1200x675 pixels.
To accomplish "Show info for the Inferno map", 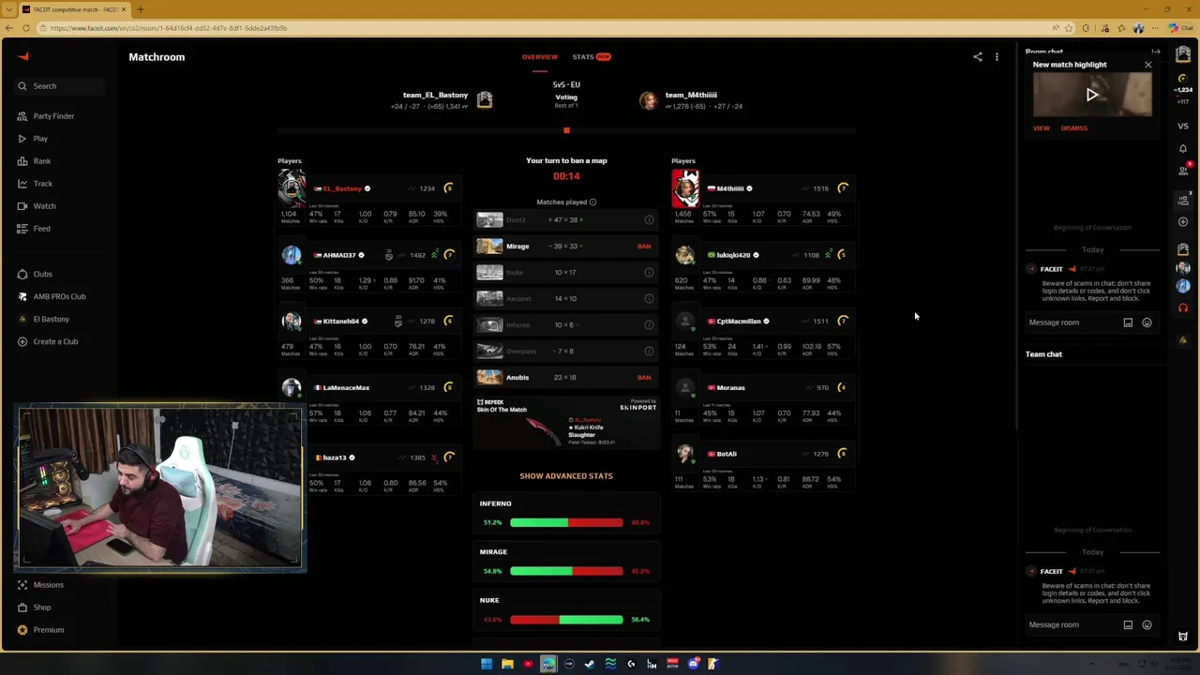I will 649,325.
